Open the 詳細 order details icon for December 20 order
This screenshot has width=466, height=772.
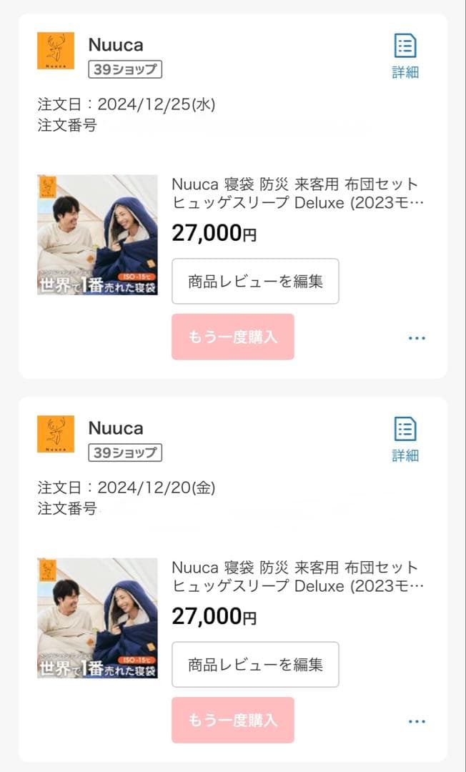point(405,436)
